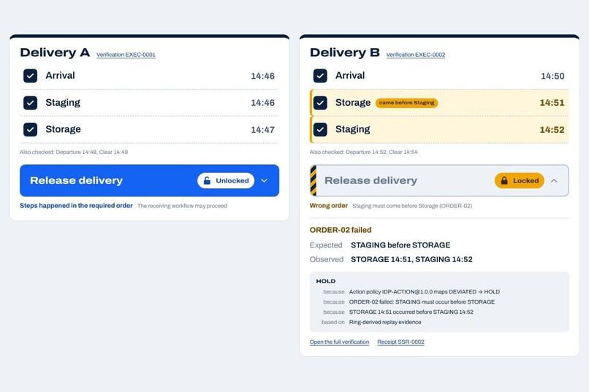Image resolution: width=589 pixels, height=392 pixels.
Task: Click the 14:47 time on Delivery A Storage row
Action: [262, 130]
